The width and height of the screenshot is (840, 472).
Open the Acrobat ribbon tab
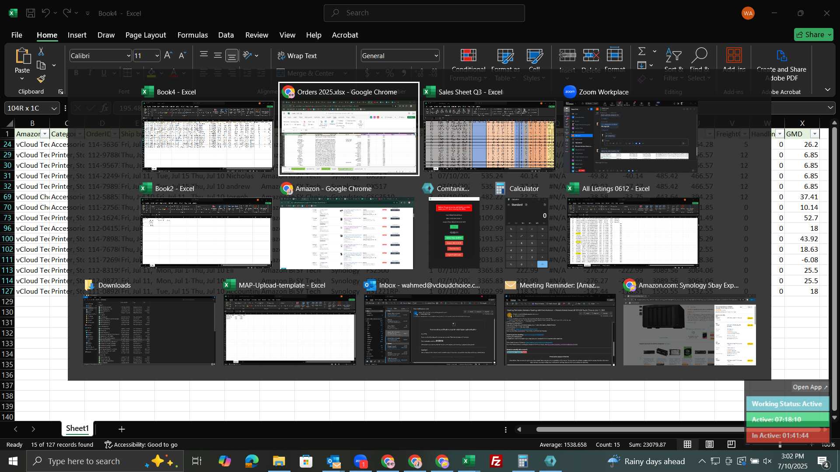click(345, 35)
